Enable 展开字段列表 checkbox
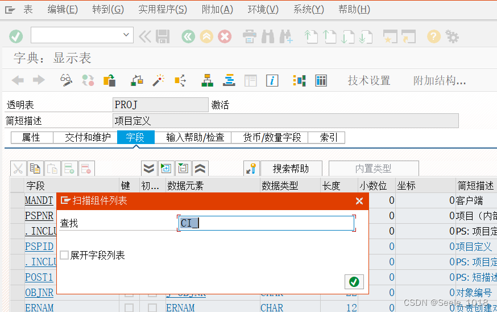 pyautogui.click(x=64, y=255)
